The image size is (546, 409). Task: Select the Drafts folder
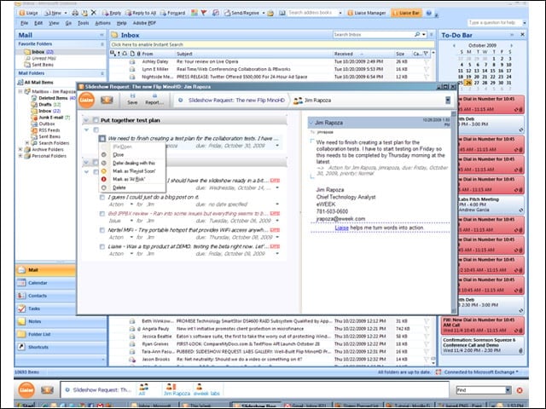tap(45, 104)
